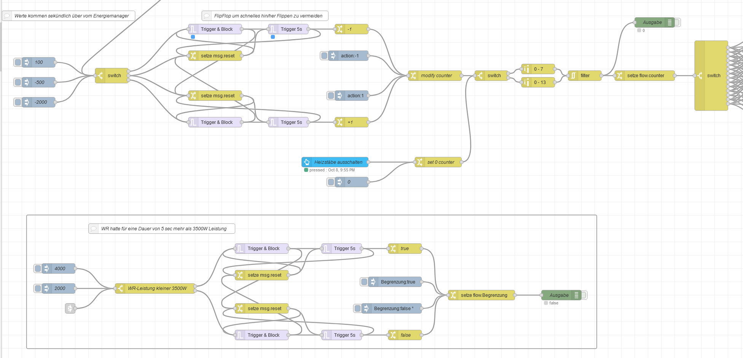
Task: Select the Trigger 5s node feeding the -1 node
Action: point(288,29)
